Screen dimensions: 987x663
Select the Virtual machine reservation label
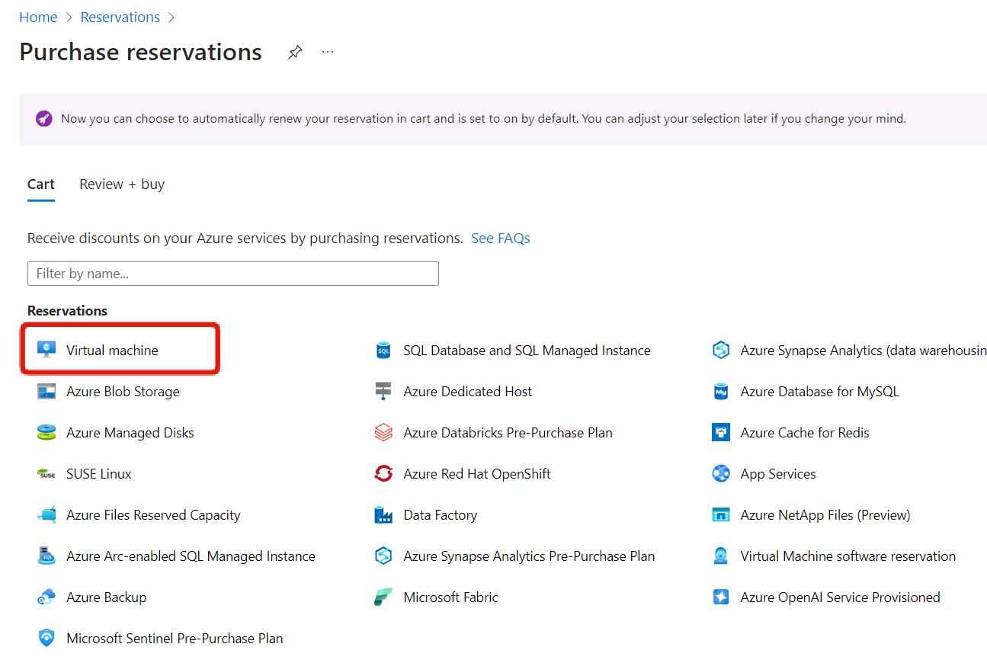[x=112, y=350]
